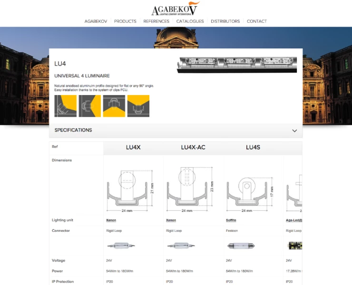Click the LU4X-AC 23 mm profile drawing
This screenshot has width=352, height=285.
[x=190, y=190]
